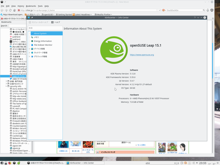Click the reload page icon
This screenshot has width=220, height=165.
(x=10, y=10)
